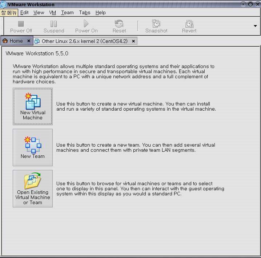Click the Snapshot toolbar icon
Screen dimensions: 261x258
coord(156,24)
